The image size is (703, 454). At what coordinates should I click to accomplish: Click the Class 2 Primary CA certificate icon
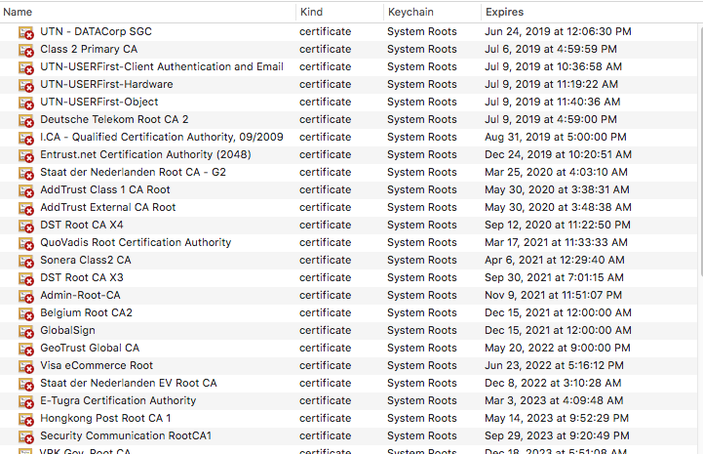pos(26,51)
